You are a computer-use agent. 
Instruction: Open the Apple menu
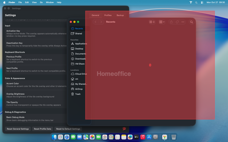(4, 2)
